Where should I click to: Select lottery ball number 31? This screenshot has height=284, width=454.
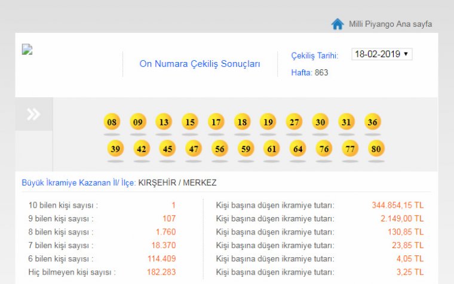pyautogui.click(x=346, y=122)
